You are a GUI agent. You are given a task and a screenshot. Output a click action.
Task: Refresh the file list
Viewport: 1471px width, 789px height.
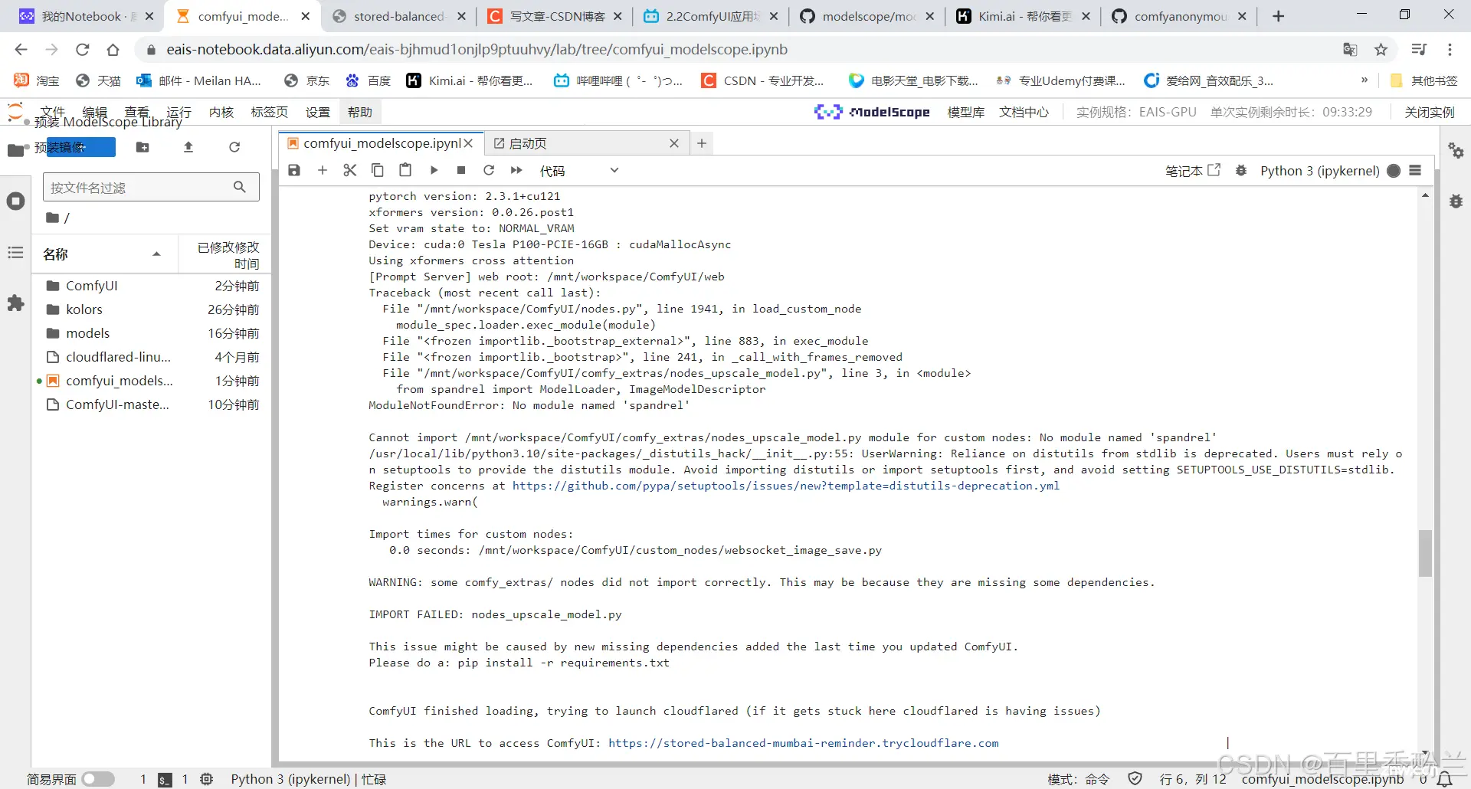234,147
